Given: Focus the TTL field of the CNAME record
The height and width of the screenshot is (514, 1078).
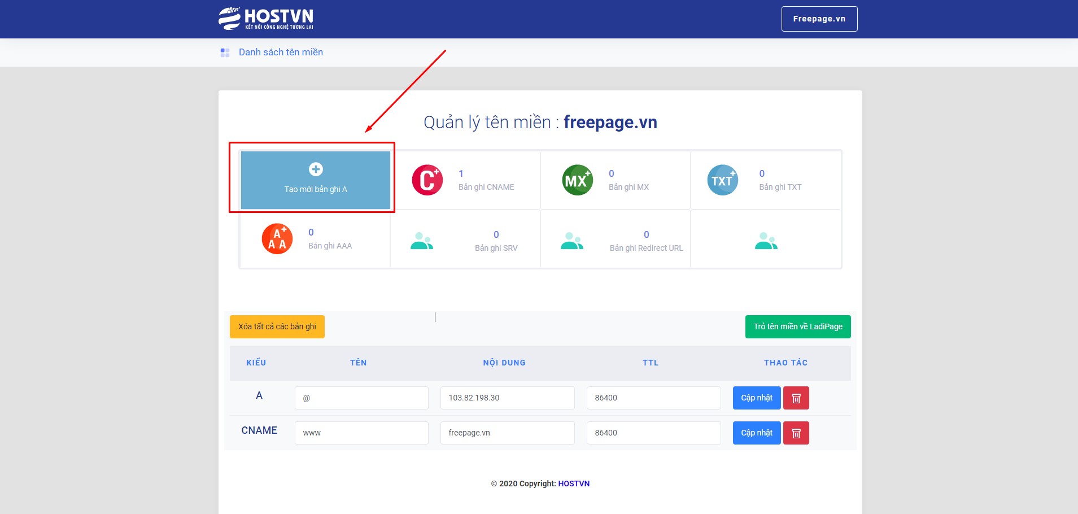Looking at the screenshot, I should tap(654, 433).
